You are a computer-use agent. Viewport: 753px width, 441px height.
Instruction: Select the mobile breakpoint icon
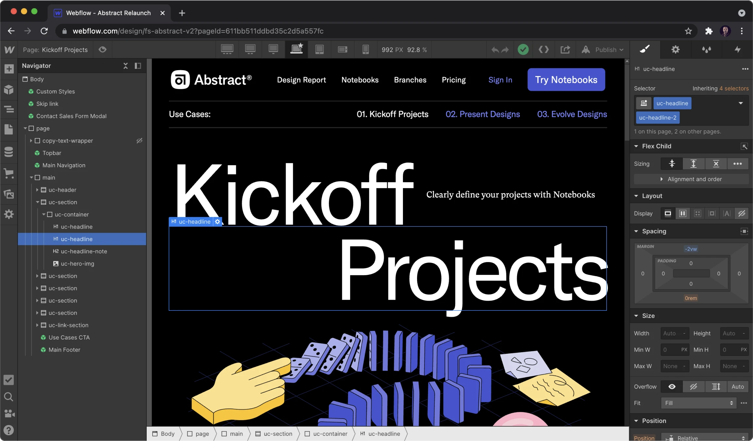tap(367, 49)
